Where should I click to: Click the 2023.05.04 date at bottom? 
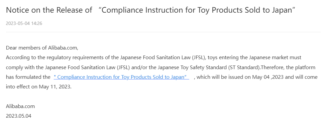tap(19, 116)
